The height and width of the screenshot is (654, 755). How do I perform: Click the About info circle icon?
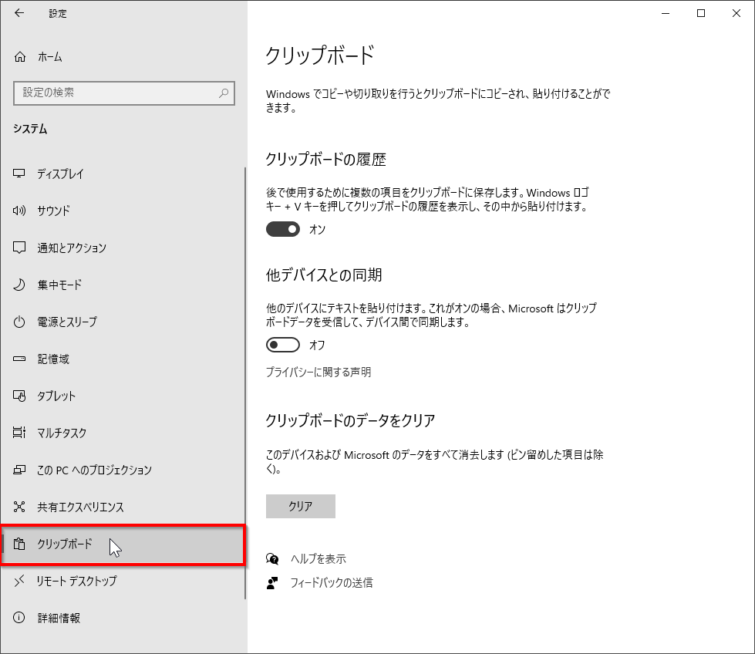point(19,618)
